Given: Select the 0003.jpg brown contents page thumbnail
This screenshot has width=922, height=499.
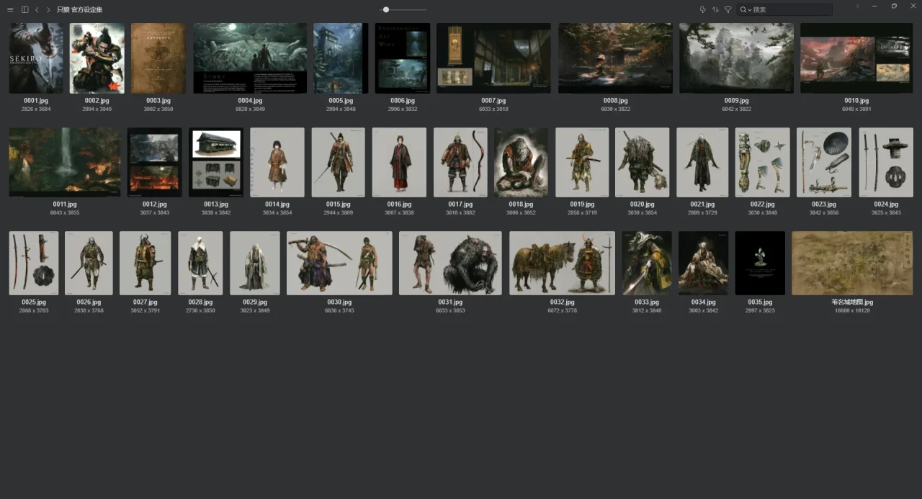Looking at the screenshot, I should tap(158, 58).
